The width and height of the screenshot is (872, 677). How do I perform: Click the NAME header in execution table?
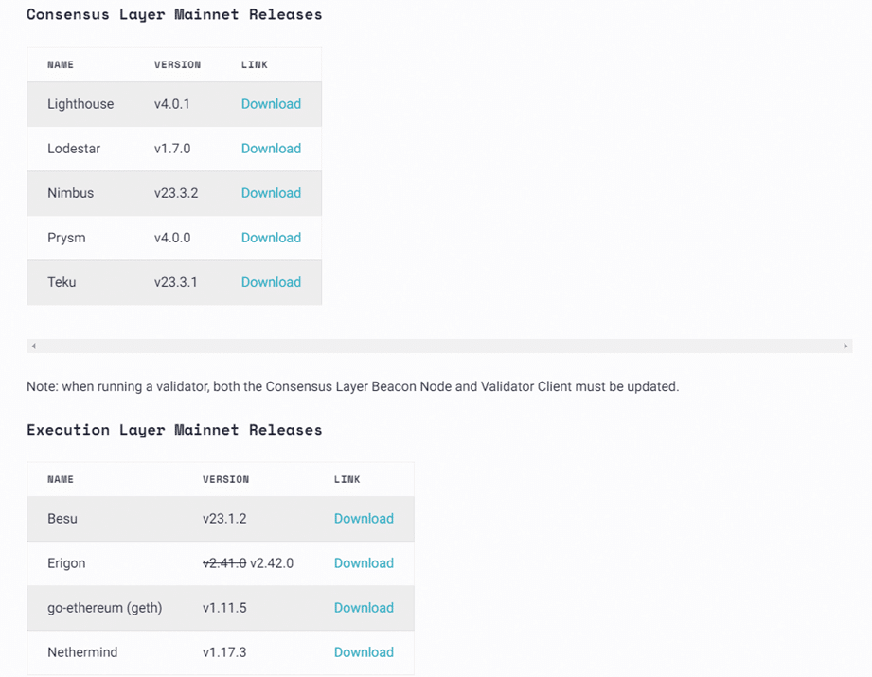tap(60, 479)
